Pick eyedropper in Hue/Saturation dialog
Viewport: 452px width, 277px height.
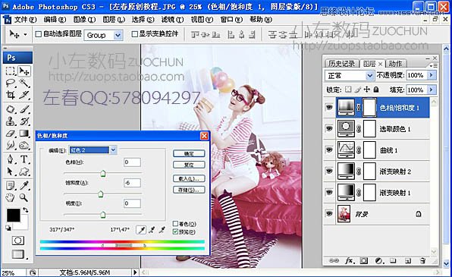tap(141, 230)
